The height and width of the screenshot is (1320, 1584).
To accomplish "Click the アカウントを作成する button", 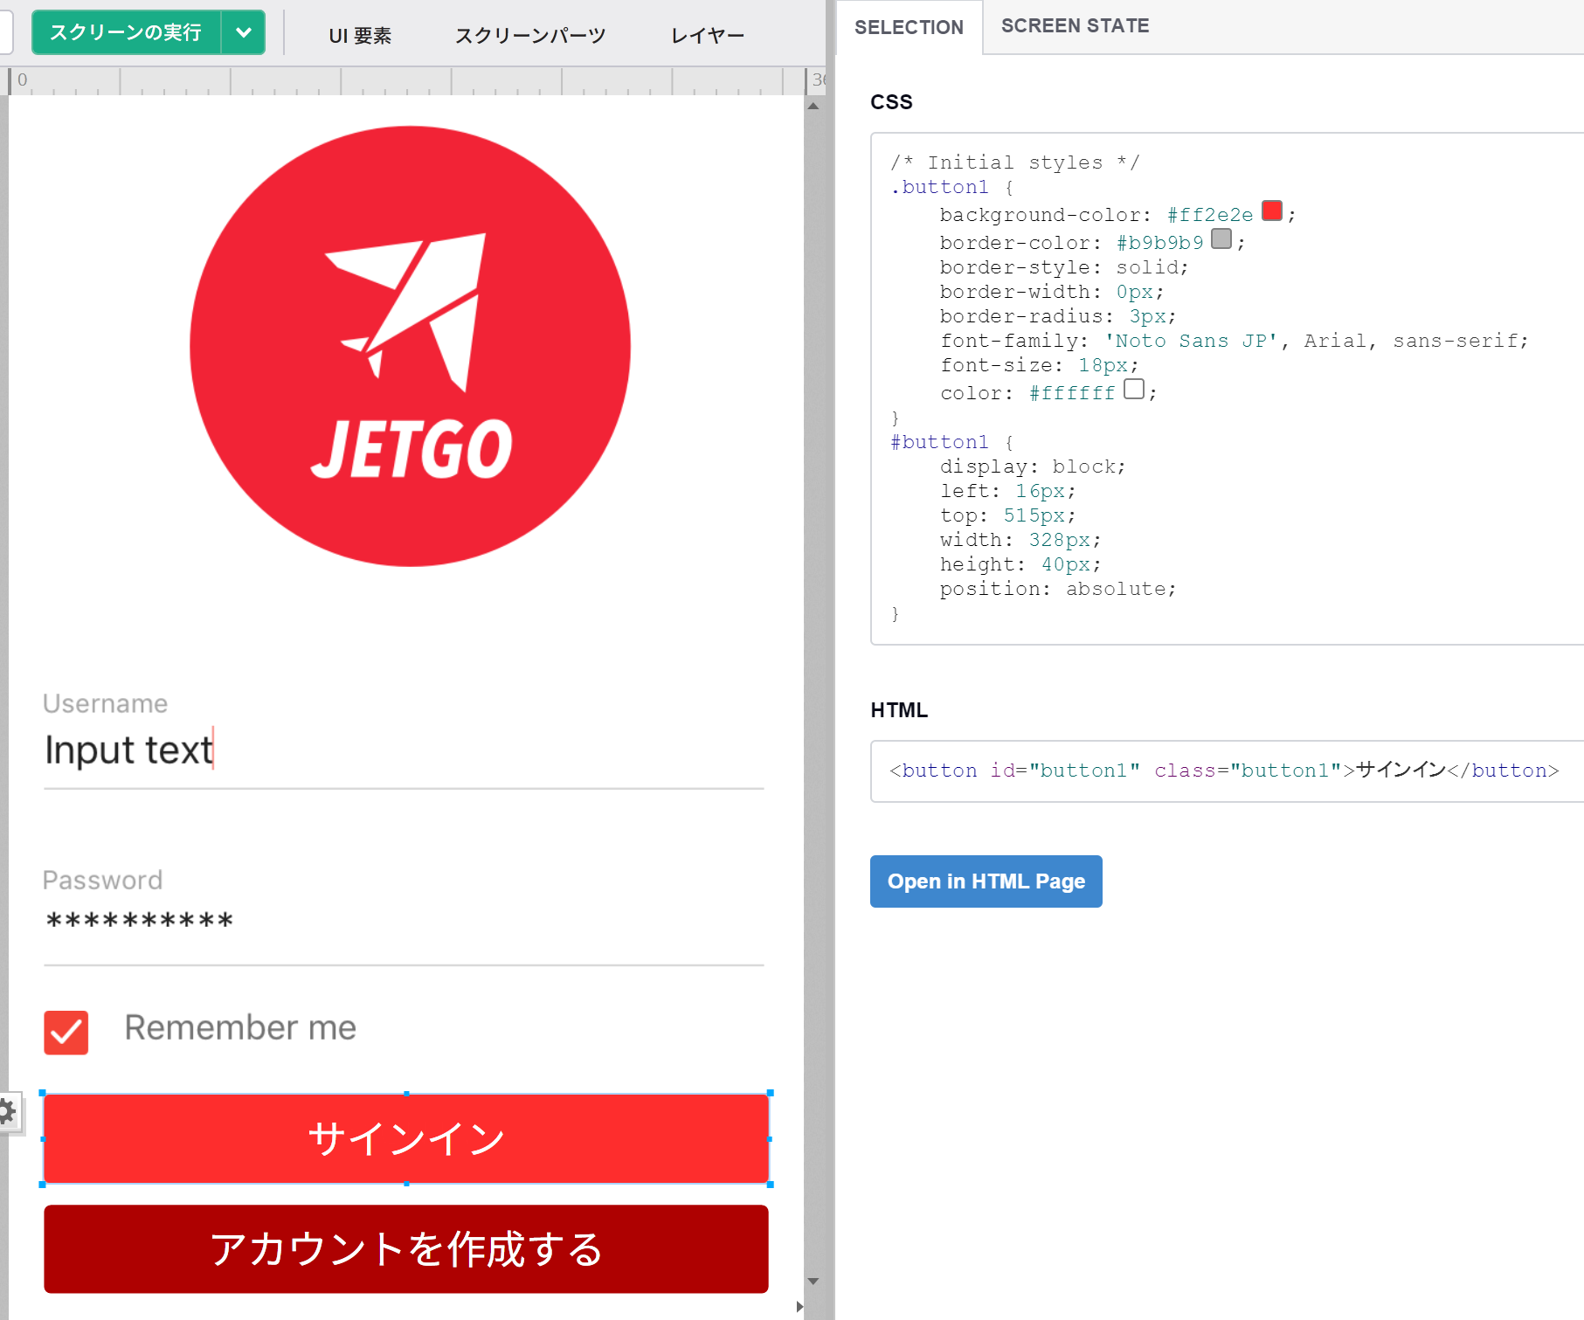I will 406,1249.
